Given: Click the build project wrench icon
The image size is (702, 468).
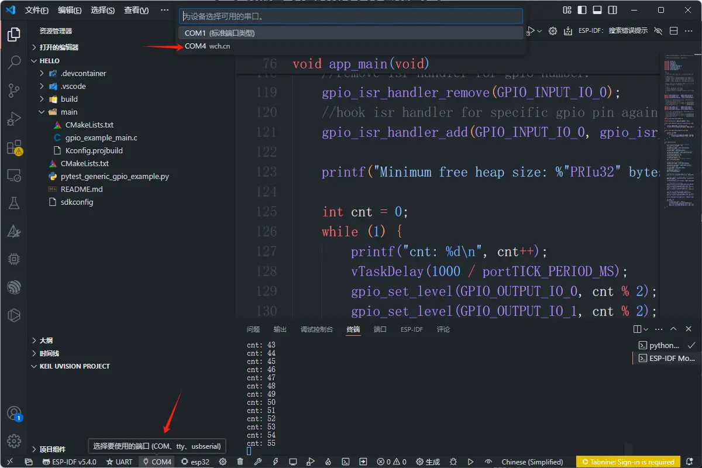Looking at the screenshot, I should [x=257, y=462].
